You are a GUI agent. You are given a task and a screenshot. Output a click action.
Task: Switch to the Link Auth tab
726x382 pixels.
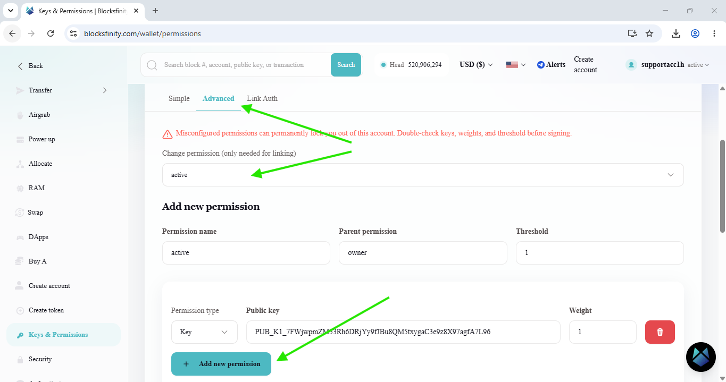[x=262, y=99]
